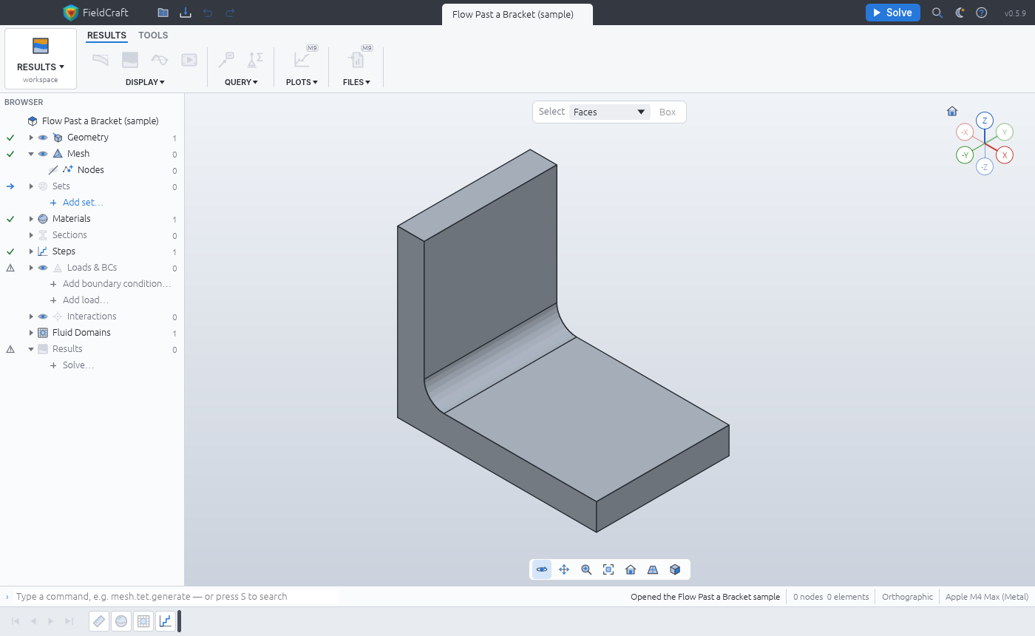Open the Faces selection dropdown
The width and height of the screenshot is (1035, 636).
pyautogui.click(x=609, y=112)
